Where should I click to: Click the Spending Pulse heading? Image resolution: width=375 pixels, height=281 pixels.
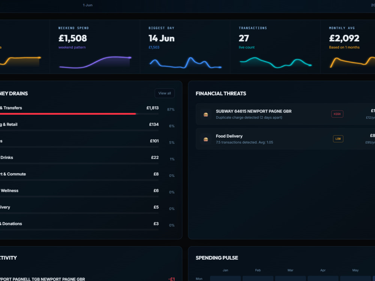[x=217, y=258]
